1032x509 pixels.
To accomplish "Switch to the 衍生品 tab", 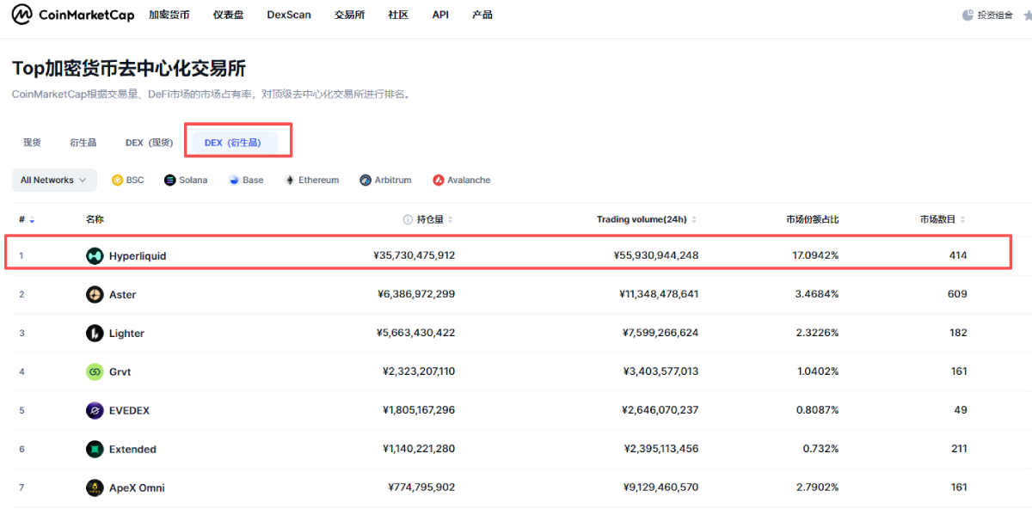I will [83, 143].
